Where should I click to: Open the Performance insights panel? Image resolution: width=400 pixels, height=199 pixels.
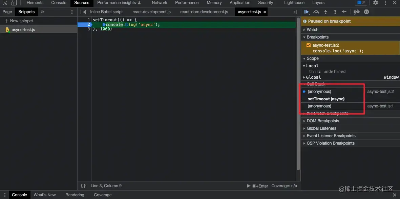pos(119,3)
